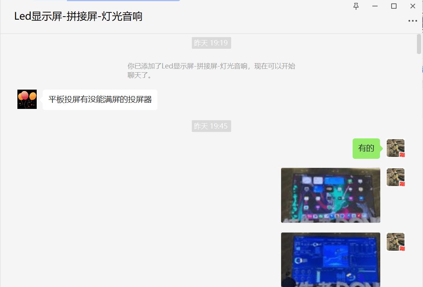Open the tablet home screen photo
Image resolution: width=423 pixels, height=287 pixels.
[x=330, y=195]
